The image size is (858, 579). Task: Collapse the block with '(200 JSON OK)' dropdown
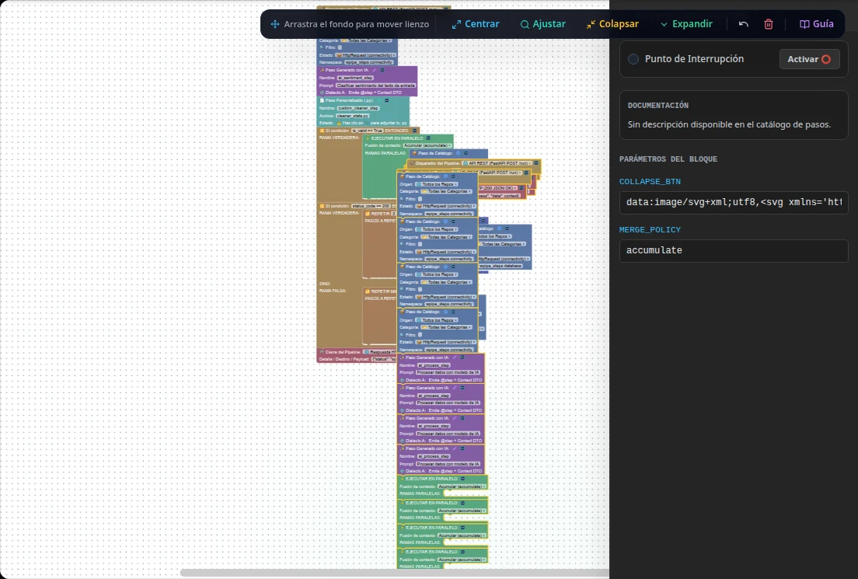[x=521, y=188]
